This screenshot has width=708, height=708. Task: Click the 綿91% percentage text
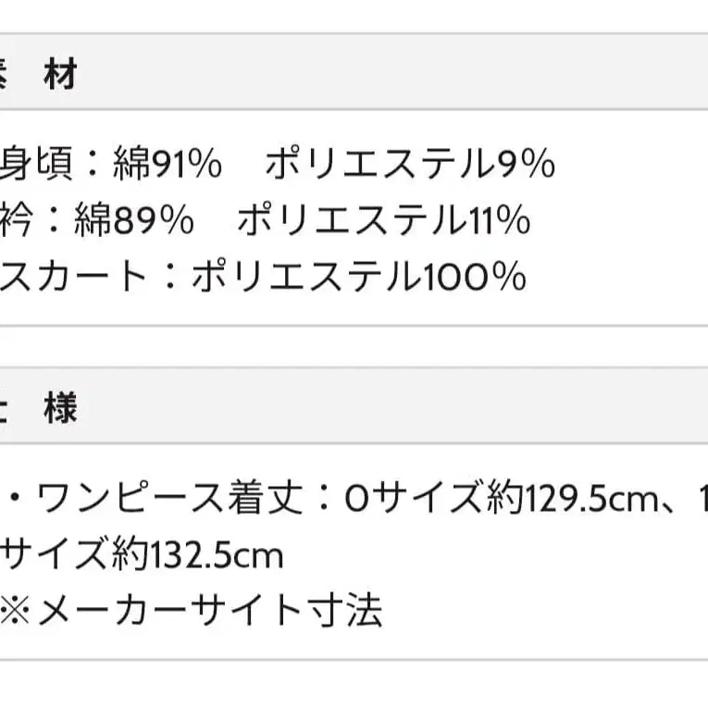coord(168,164)
